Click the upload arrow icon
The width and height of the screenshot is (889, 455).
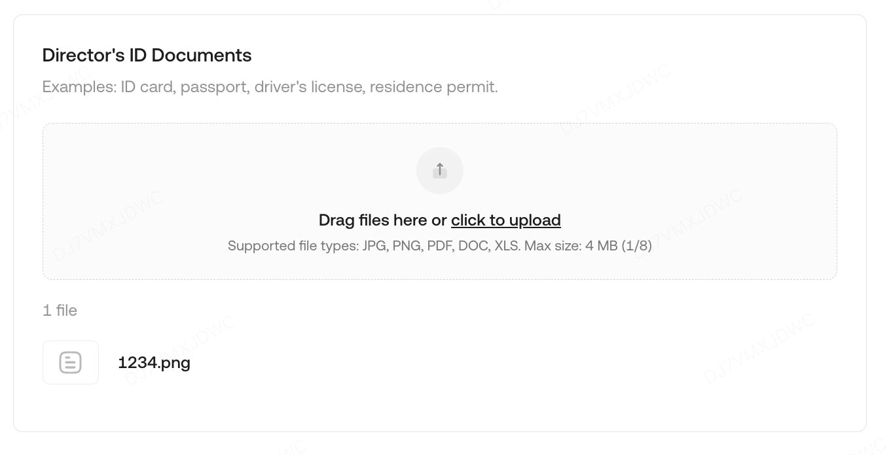tap(440, 171)
